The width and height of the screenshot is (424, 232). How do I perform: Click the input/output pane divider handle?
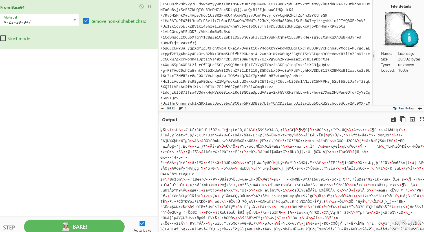pos(293,112)
